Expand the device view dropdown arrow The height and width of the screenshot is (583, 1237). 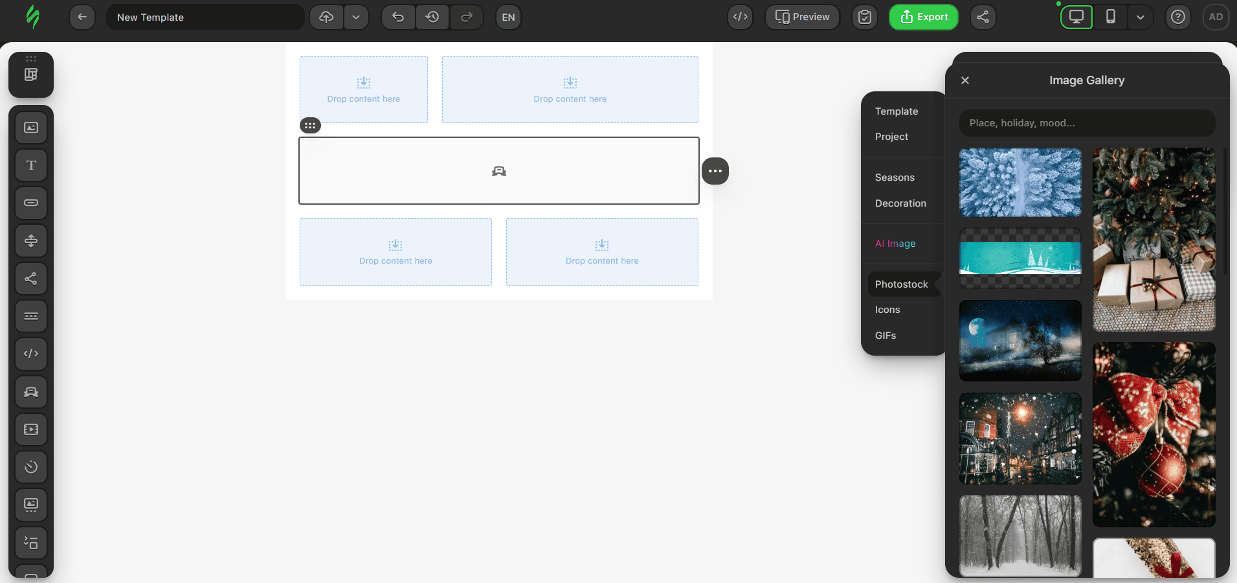tap(1141, 17)
